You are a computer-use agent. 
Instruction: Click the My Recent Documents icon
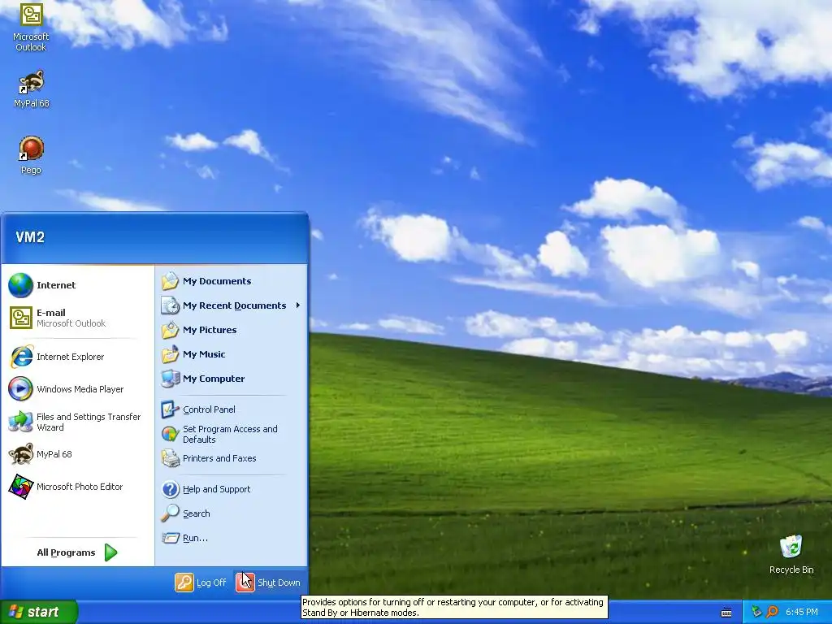coord(171,305)
